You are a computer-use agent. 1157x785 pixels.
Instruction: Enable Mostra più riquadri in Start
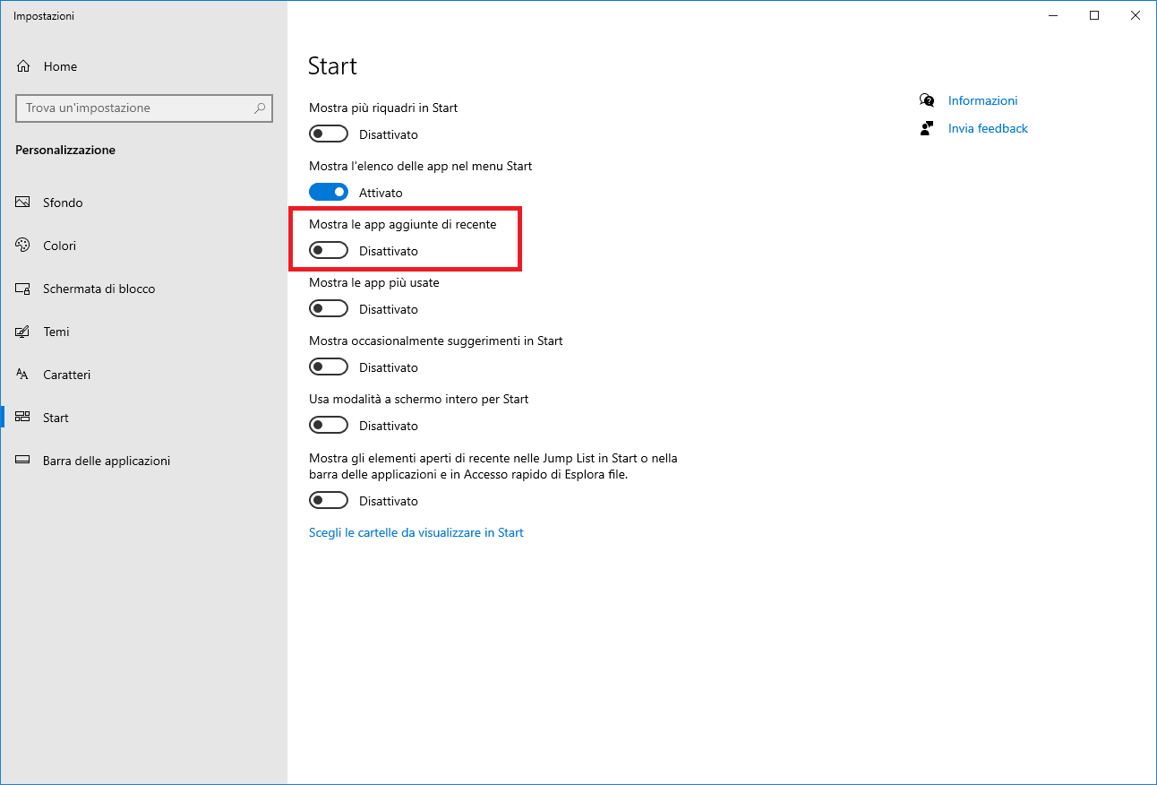coord(328,134)
